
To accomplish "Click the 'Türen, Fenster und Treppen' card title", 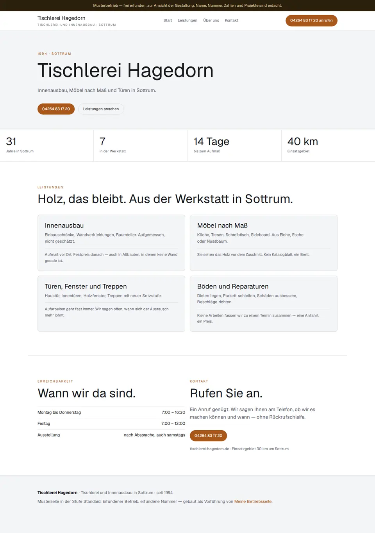I will pos(86,286).
